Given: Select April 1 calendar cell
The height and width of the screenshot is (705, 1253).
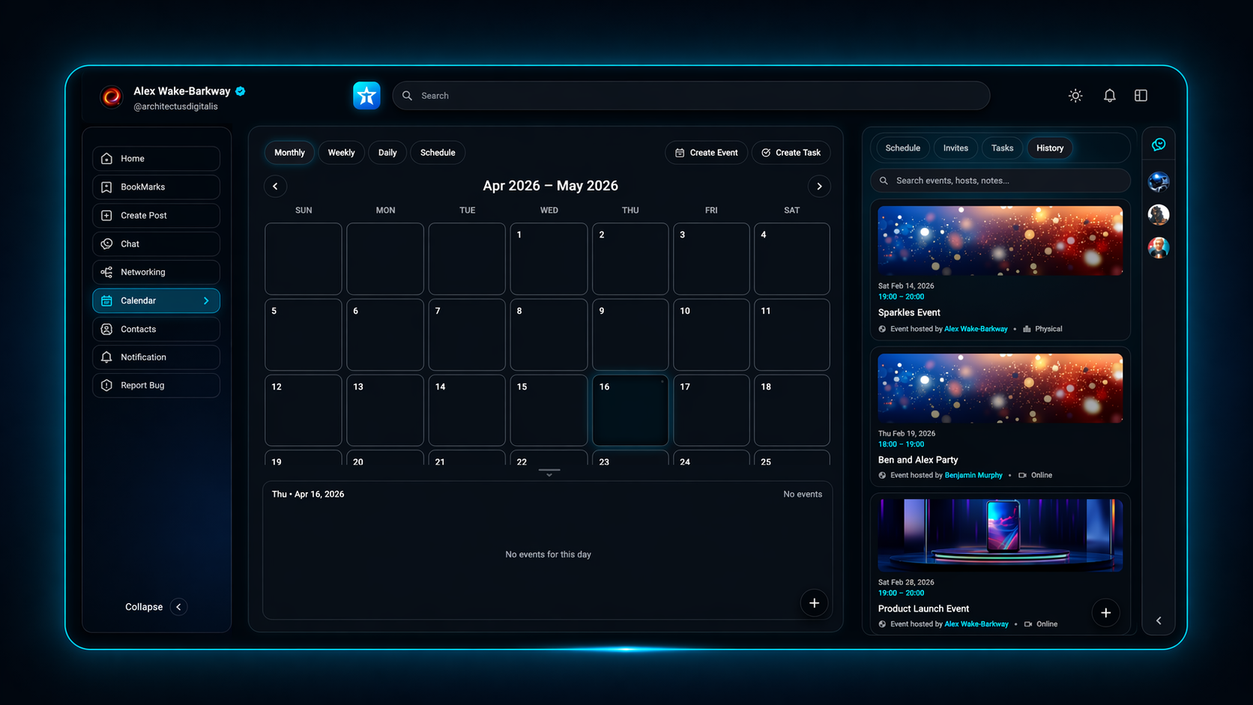Looking at the screenshot, I should tap(549, 259).
